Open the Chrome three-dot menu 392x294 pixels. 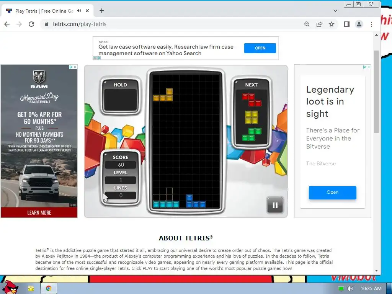371,24
